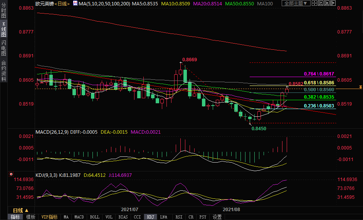
Task: Enable the RSI indicator tab
Action: coord(179,217)
